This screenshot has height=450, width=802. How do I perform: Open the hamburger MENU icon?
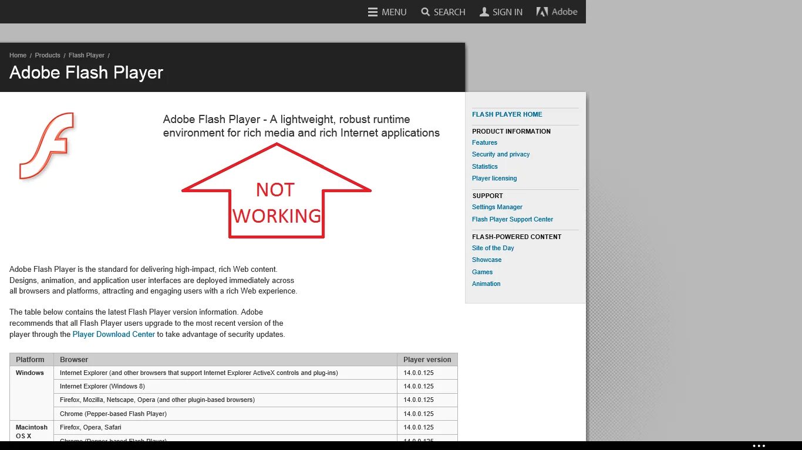373,12
